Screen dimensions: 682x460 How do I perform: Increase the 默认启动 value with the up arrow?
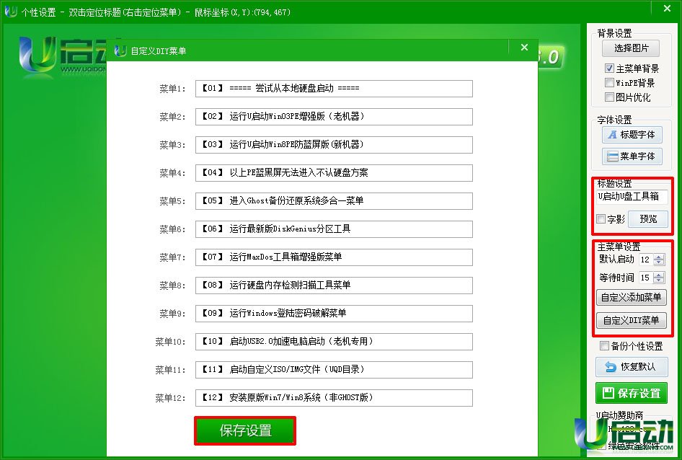click(x=659, y=257)
